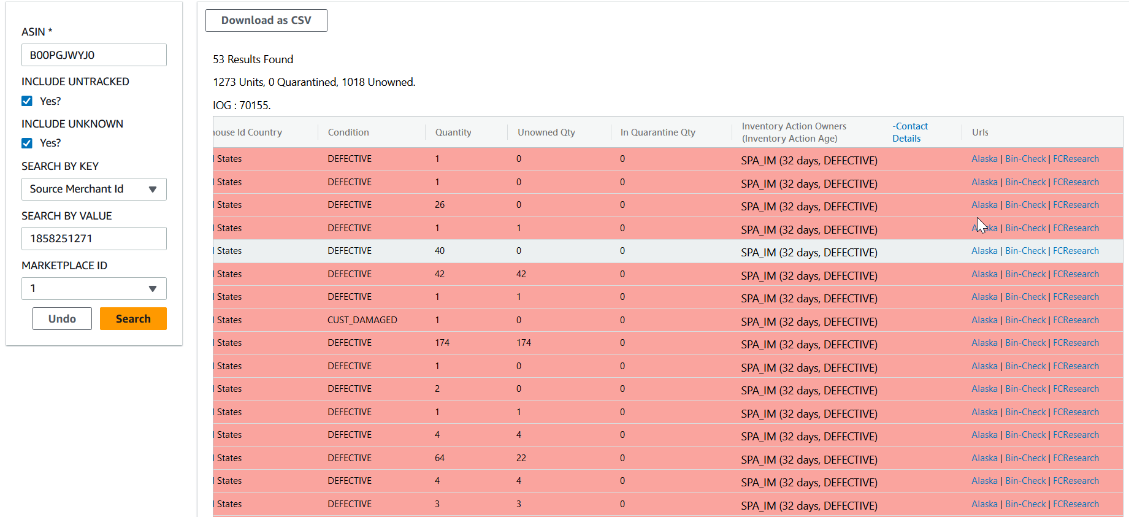The image size is (1129, 517).
Task: Click the Unowned Qty column header
Action: pos(546,132)
